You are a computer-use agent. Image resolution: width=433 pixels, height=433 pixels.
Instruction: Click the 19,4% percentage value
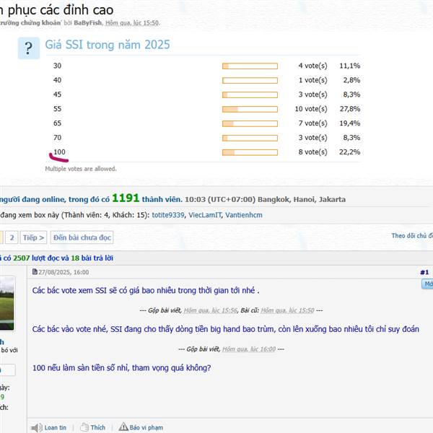(350, 123)
